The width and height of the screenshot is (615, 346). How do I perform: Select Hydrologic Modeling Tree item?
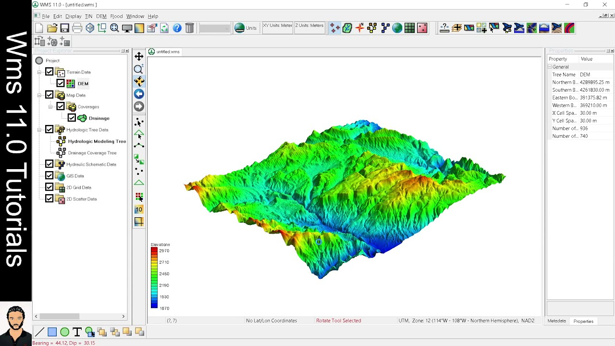tap(97, 141)
